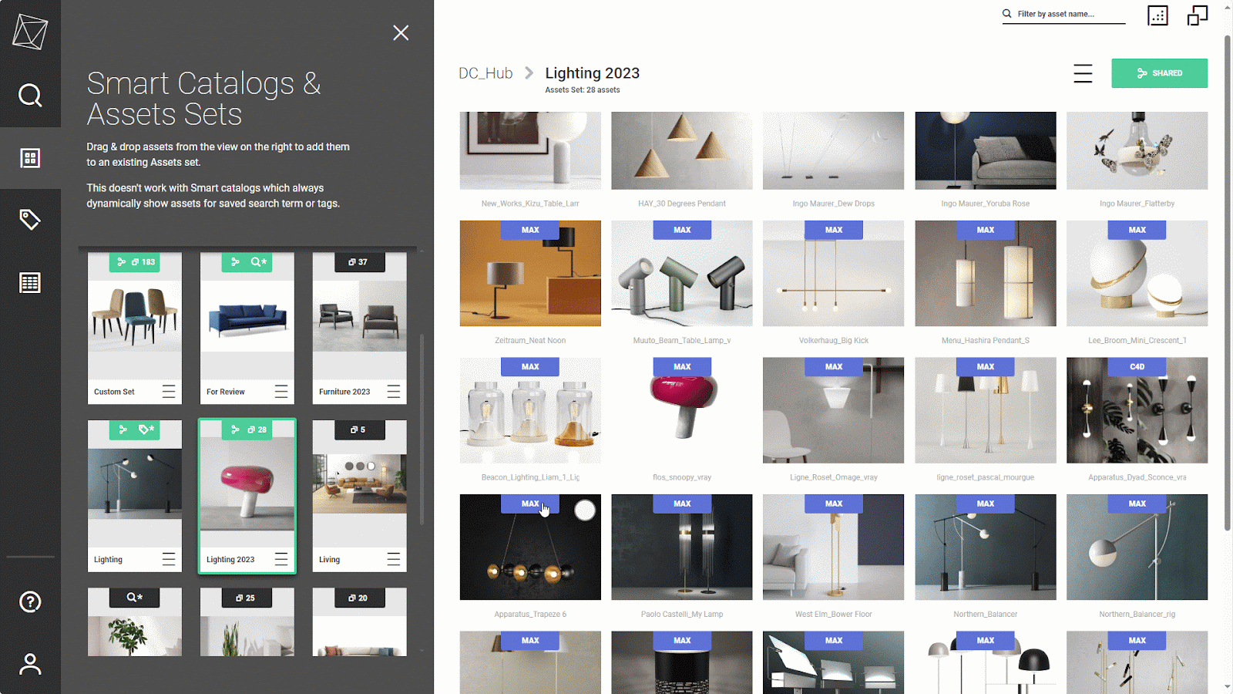Open the list/table view sidebar icon
The height and width of the screenshot is (694, 1233).
point(30,283)
